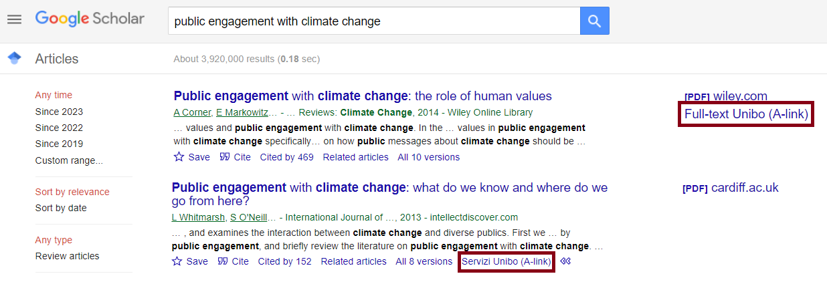The image size is (827, 282).
Task: Cite the first result article
Action: (x=235, y=157)
